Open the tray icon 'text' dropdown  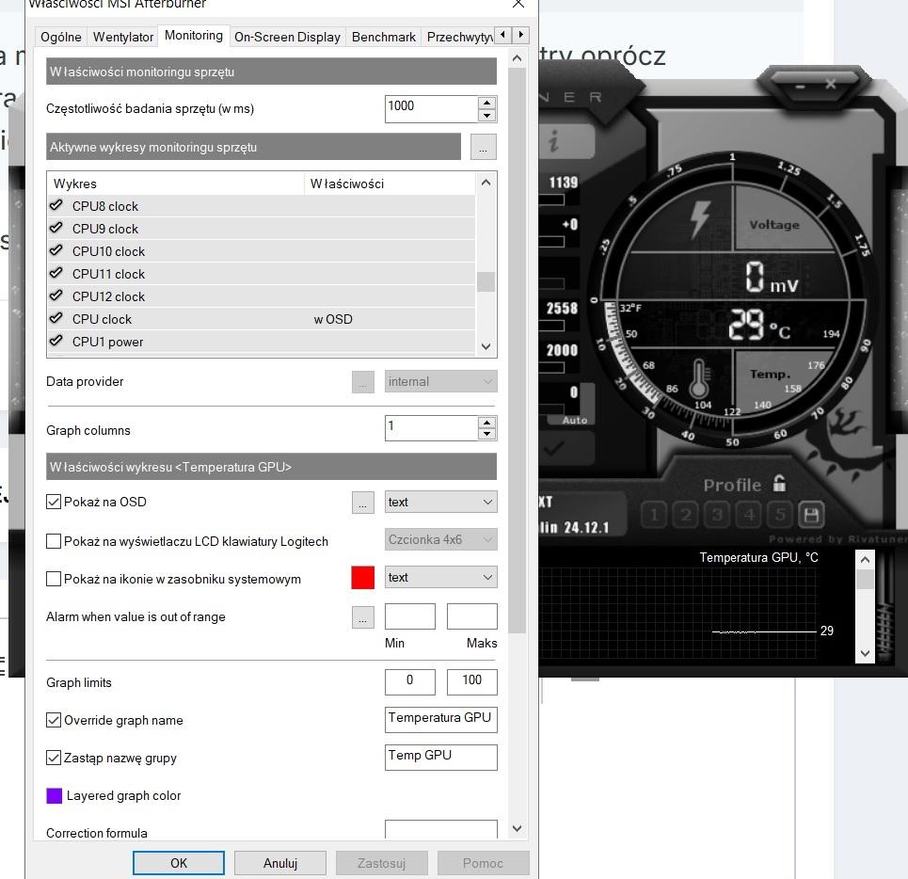[440, 578]
